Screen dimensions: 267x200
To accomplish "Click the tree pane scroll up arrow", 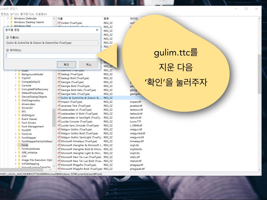I will pos(54,18).
